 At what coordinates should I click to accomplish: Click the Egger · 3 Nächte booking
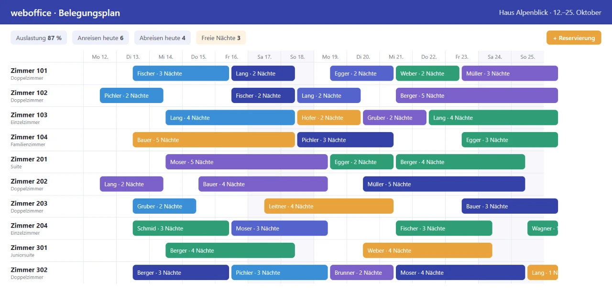tap(510, 140)
